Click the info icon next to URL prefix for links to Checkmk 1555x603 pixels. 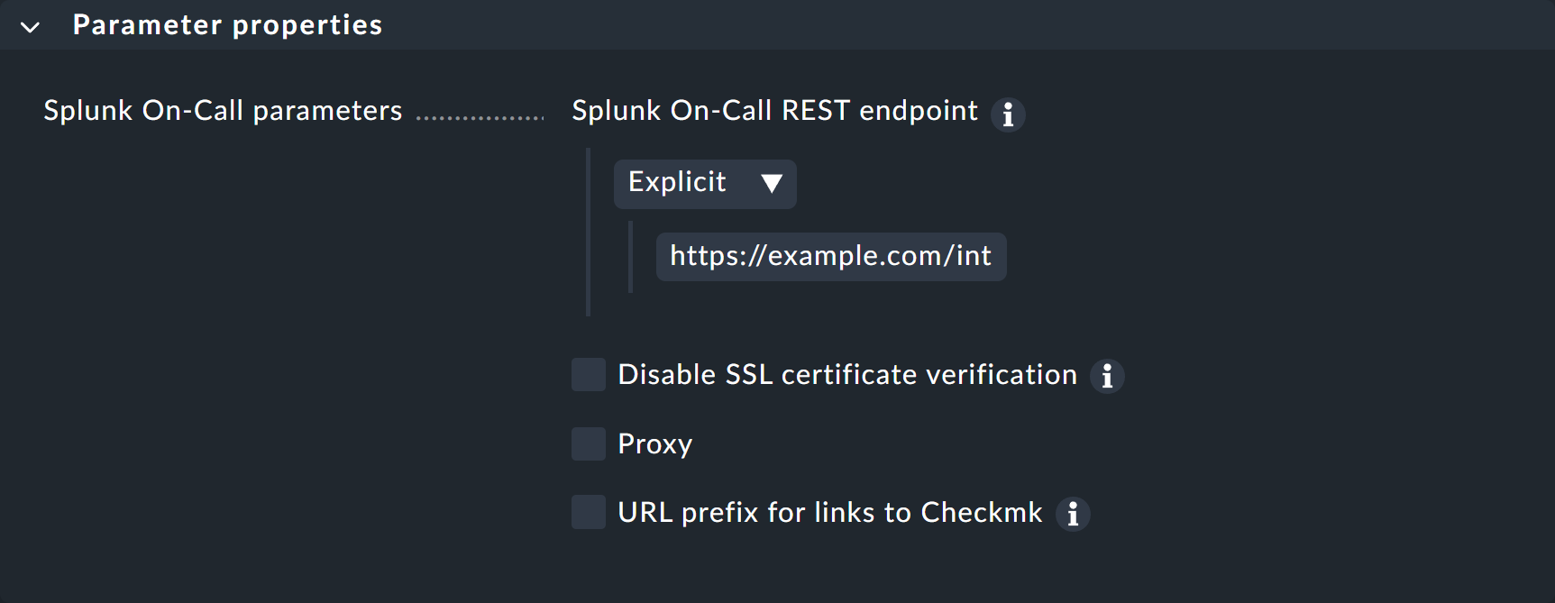pos(1073,514)
